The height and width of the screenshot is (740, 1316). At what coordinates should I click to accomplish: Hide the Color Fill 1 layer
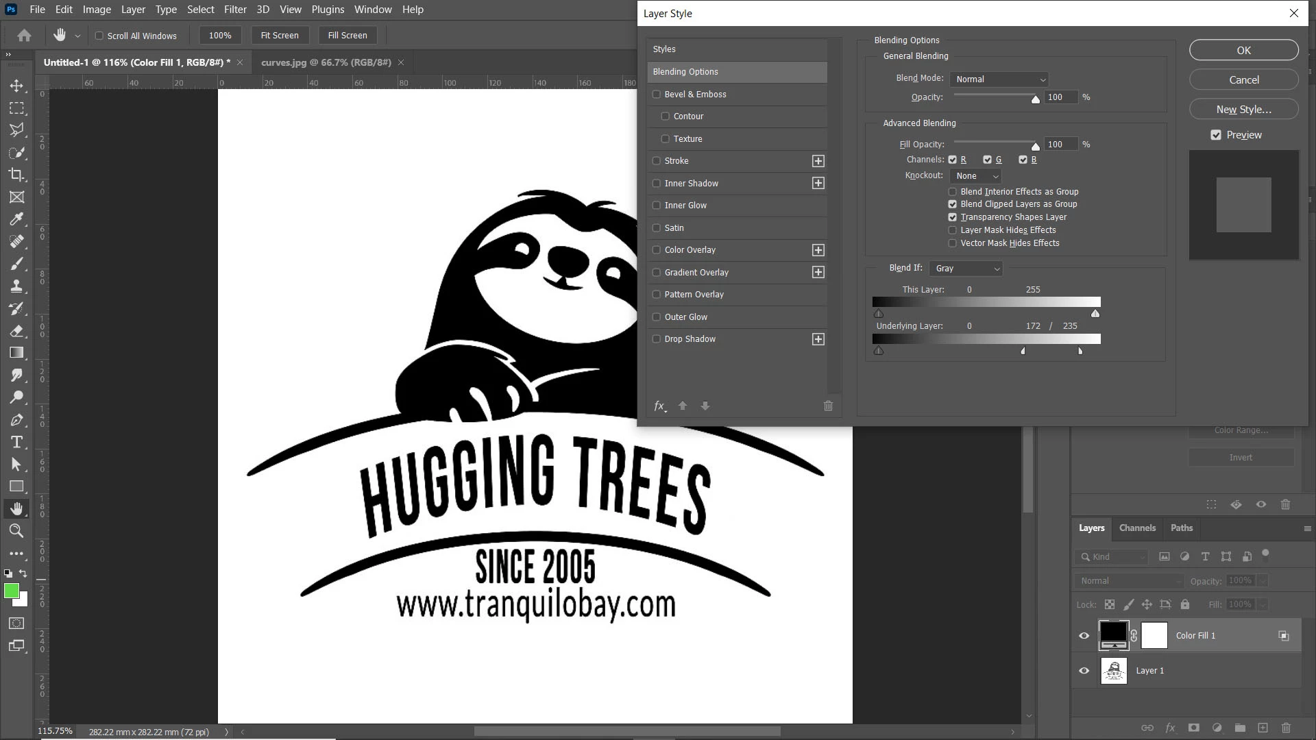pyautogui.click(x=1084, y=636)
